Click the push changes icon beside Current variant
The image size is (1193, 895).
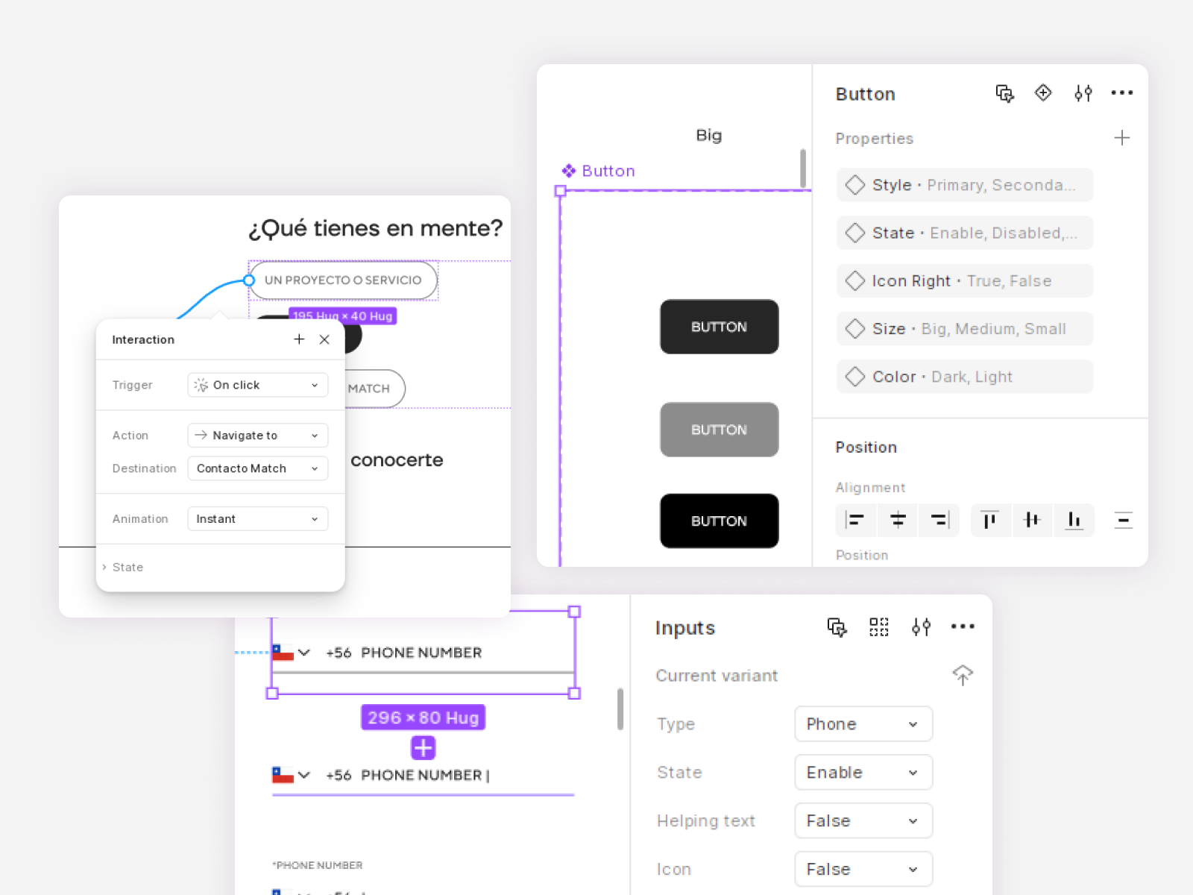(x=963, y=675)
